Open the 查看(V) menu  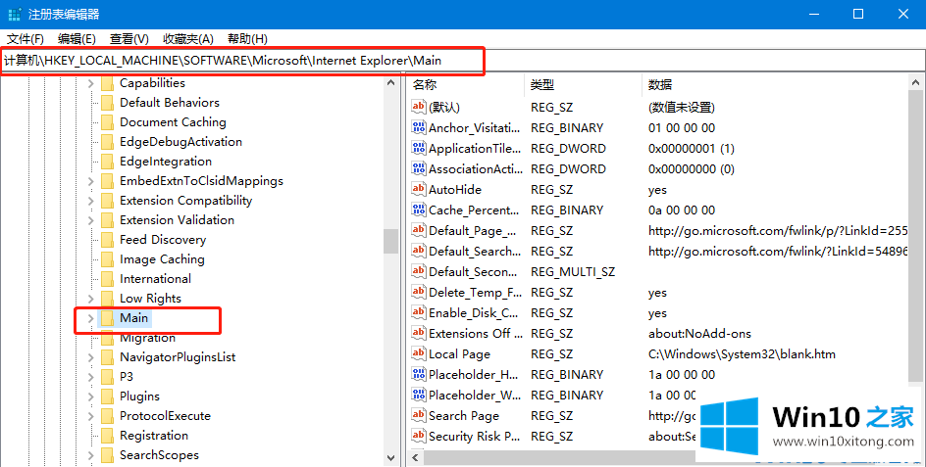coord(129,39)
